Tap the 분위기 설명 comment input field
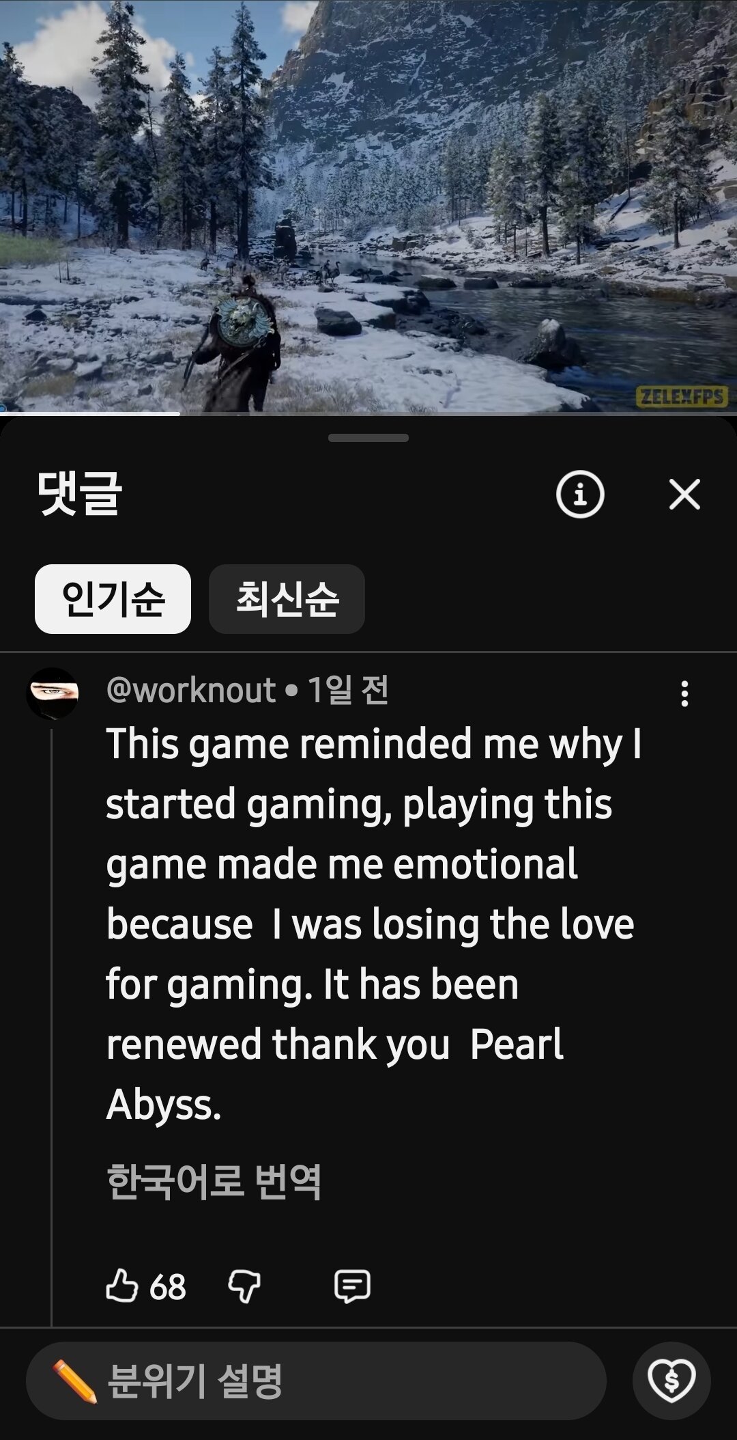Image resolution: width=737 pixels, height=1440 pixels. pyautogui.click(x=316, y=1381)
